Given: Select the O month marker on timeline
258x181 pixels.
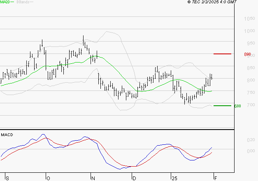Looking at the screenshot, I should (48, 178).
